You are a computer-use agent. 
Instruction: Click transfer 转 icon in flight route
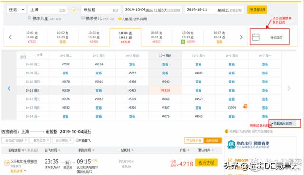(67, 163)
